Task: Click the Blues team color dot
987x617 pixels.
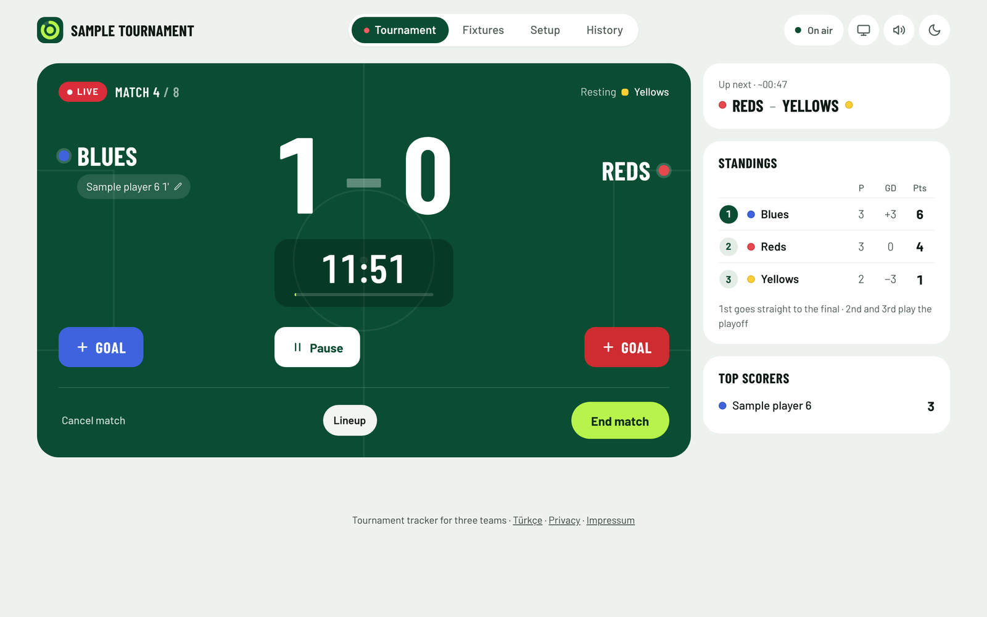Action: [64, 155]
